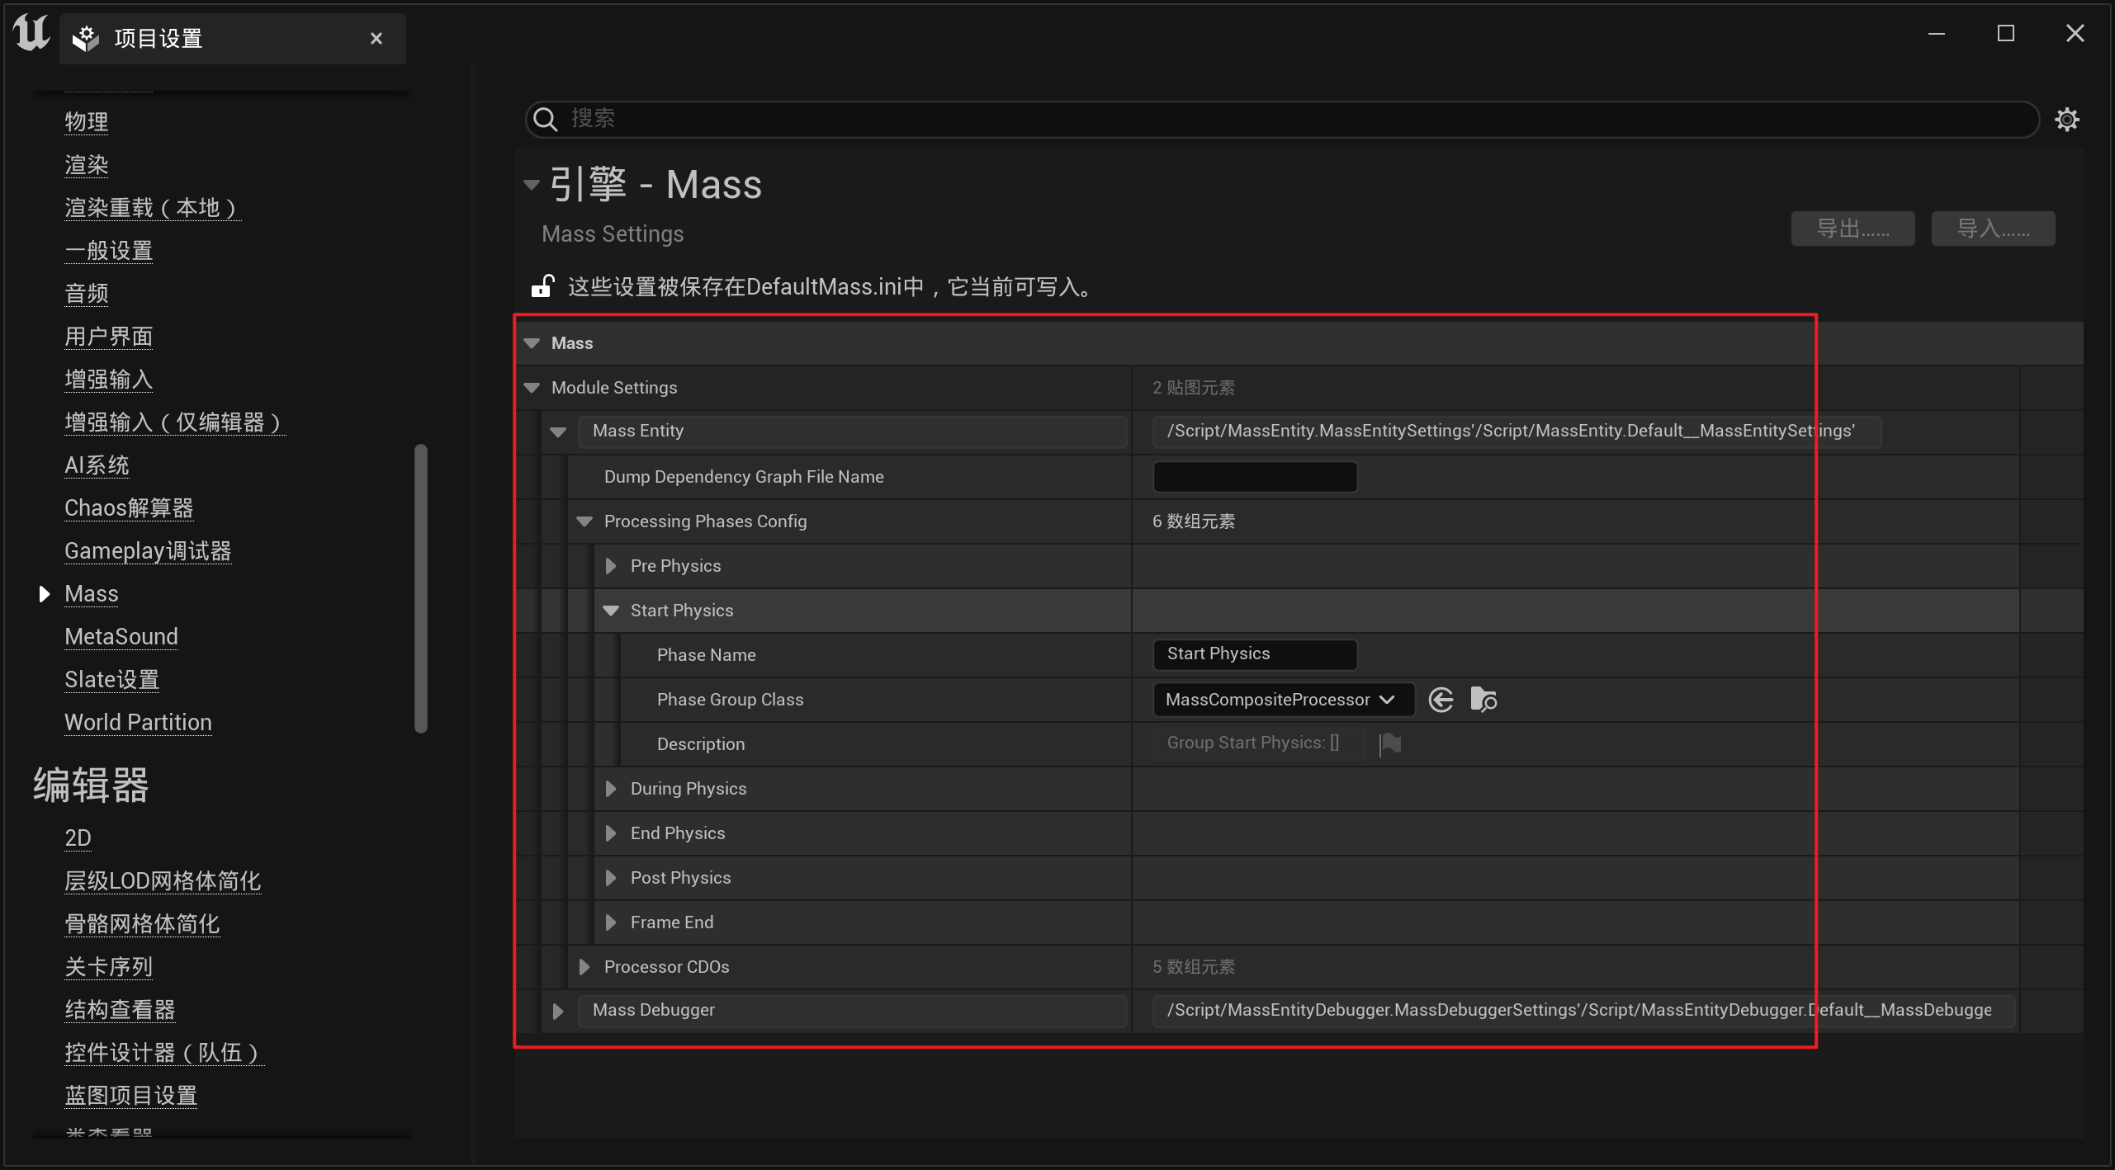Open MetaSound settings category
Screen dimensions: 2115x1170
click(x=121, y=637)
